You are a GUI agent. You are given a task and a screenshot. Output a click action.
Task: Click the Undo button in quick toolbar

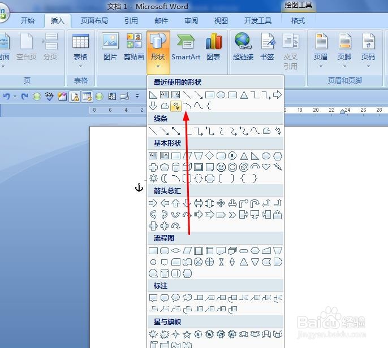(x=7, y=96)
